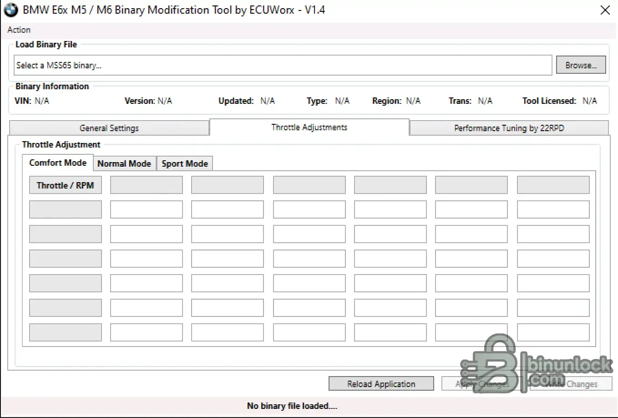Click the Write Changes button
Image resolution: width=618 pixels, height=418 pixels.
pos(571,384)
